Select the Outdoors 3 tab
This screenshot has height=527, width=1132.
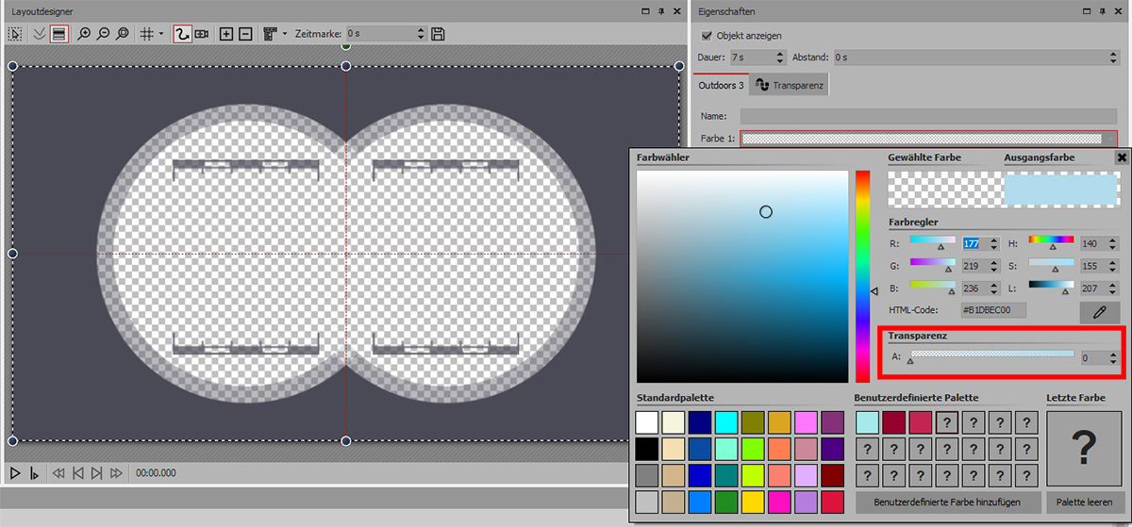(x=721, y=86)
